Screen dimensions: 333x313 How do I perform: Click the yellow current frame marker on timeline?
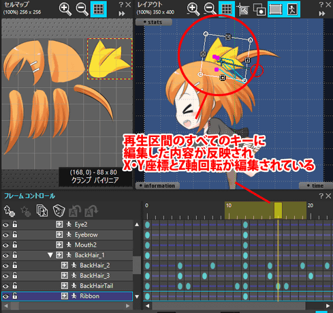[x=278, y=210]
